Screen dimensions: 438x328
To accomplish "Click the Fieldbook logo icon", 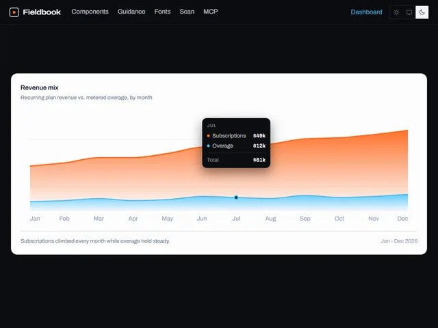I will 14,12.
